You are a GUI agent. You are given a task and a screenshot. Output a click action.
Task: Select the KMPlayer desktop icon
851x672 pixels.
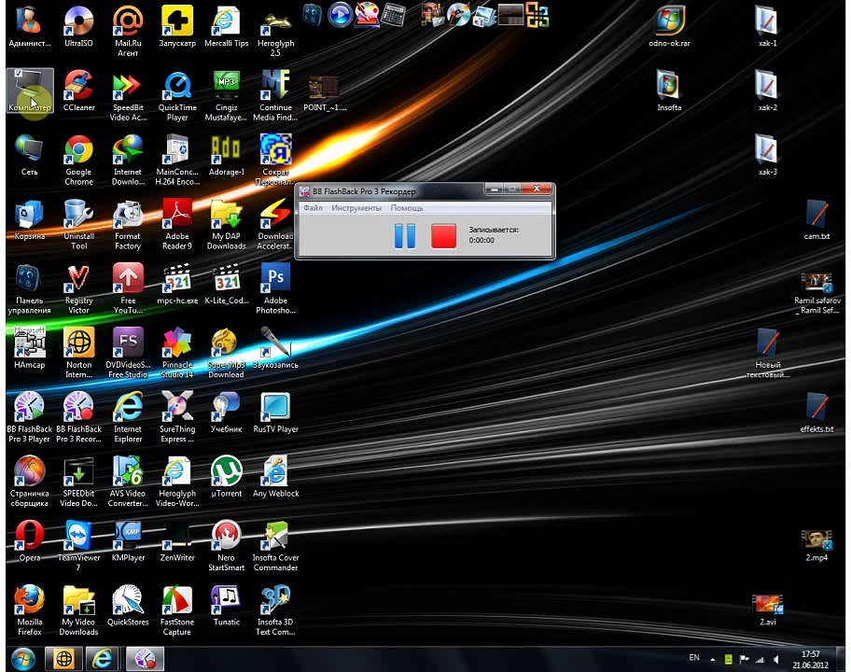[128, 541]
